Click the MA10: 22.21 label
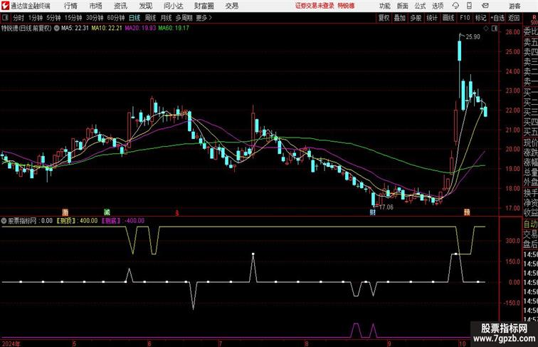538x347 pixels. [x=107, y=29]
